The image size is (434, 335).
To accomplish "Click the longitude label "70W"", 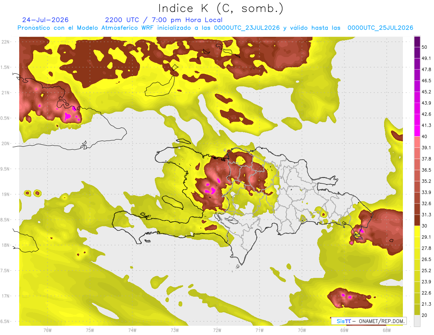I will 302,330.
